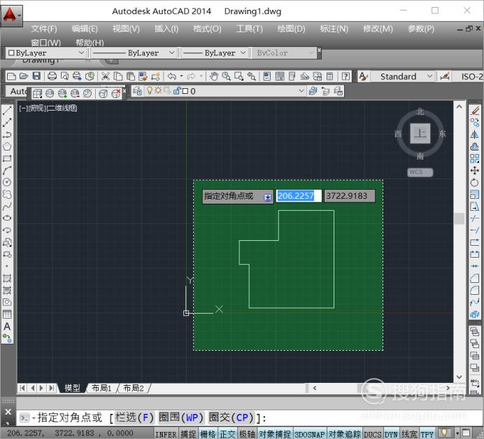Click the ViewCube 上 top face
This screenshot has width=484, height=439.
[420, 134]
